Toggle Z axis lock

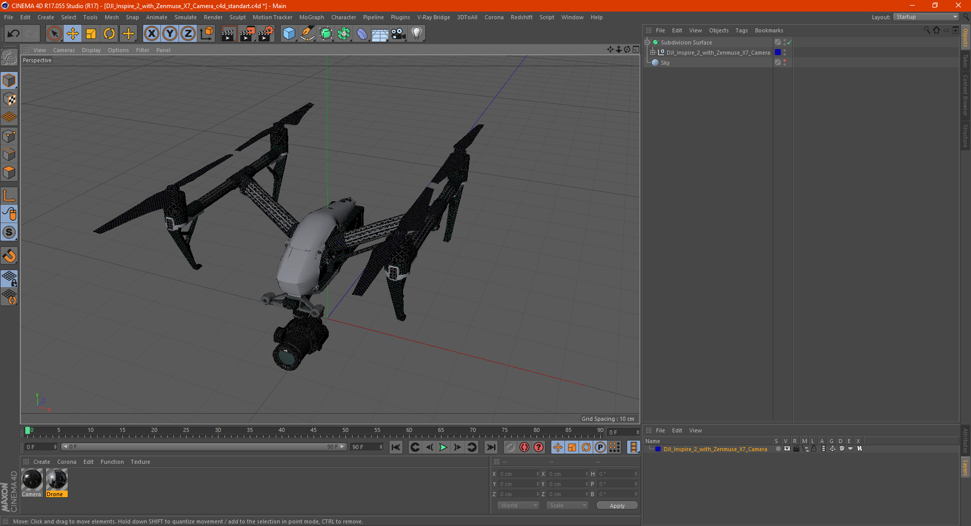click(188, 34)
